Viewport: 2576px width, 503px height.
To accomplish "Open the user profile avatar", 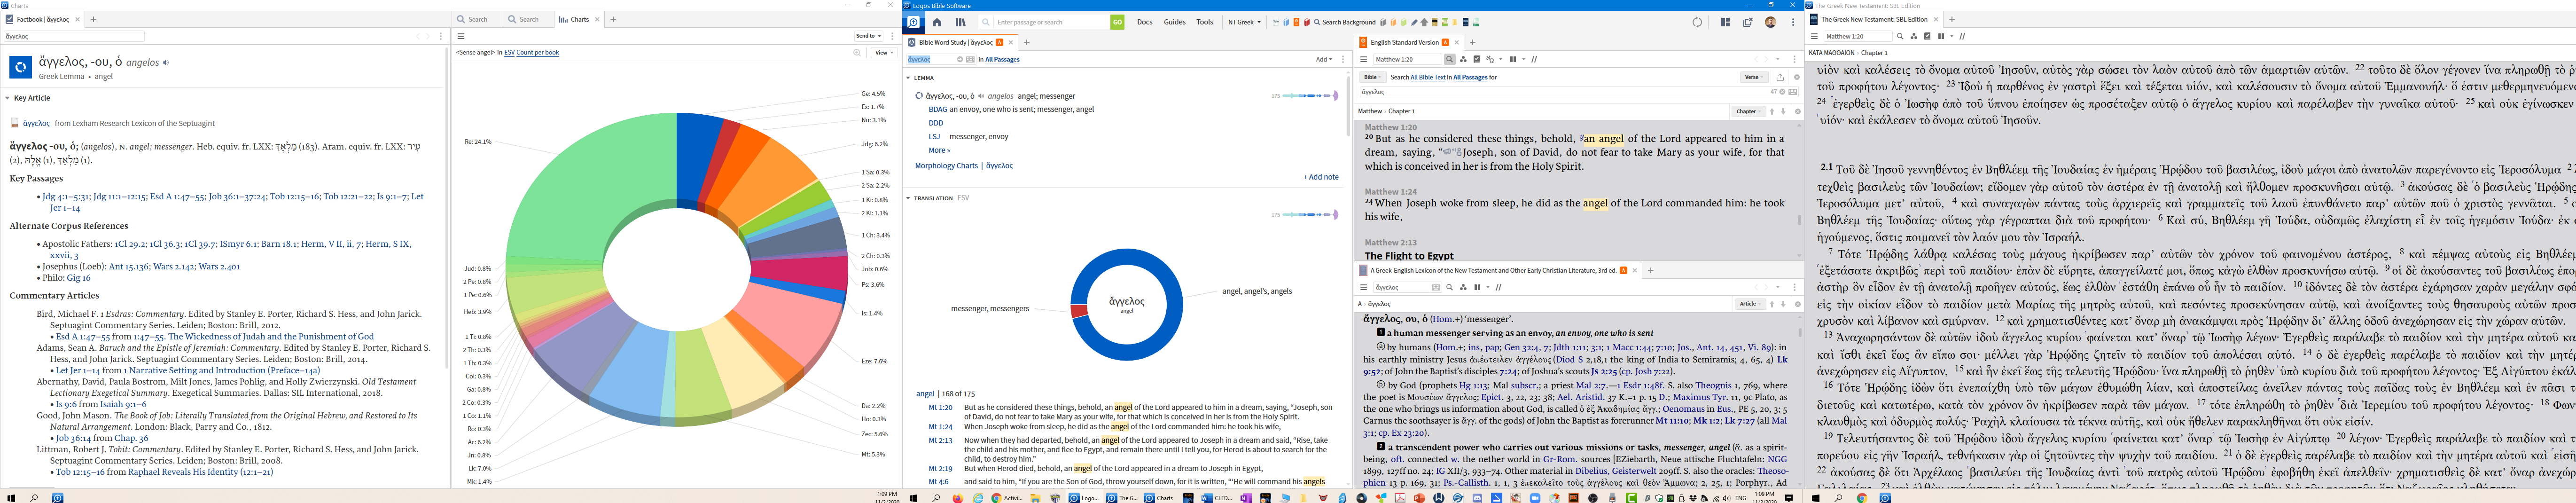I will 1770,22.
